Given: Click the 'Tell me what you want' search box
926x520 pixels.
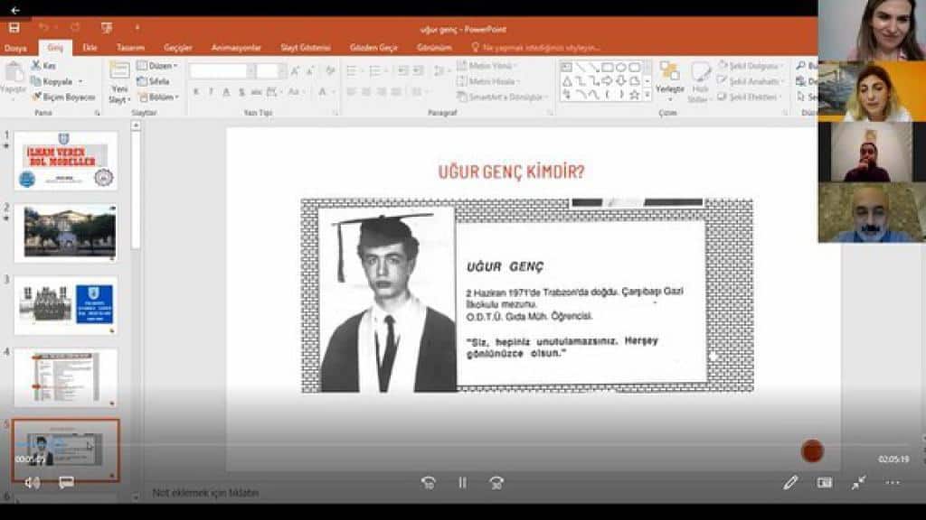Looking at the screenshot, I should pyautogui.click(x=535, y=48).
